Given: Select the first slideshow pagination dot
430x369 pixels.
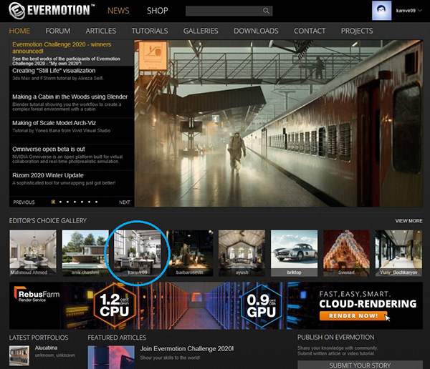Looking at the screenshot, I should point(53,202).
